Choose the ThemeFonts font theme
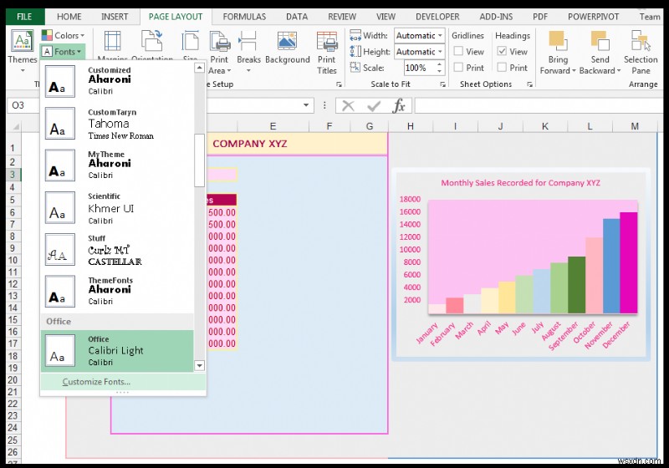The width and height of the screenshot is (669, 468). pos(117,291)
